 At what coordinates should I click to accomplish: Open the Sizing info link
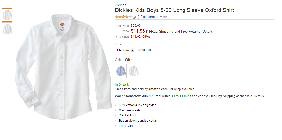tap(144, 50)
